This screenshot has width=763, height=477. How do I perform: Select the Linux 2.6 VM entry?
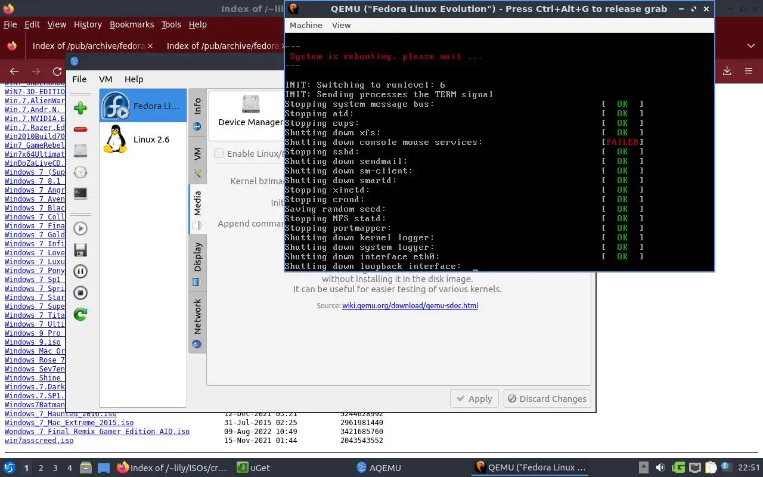pyautogui.click(x=143, y=139)
